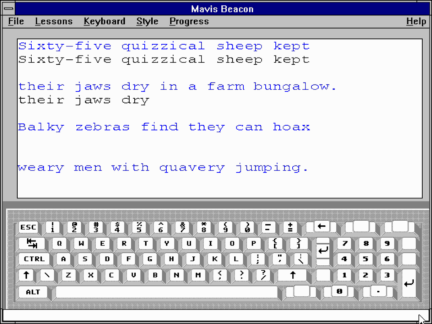432x324 pixels.
Task: Open the File menu
Action: (x=16, y=22)
